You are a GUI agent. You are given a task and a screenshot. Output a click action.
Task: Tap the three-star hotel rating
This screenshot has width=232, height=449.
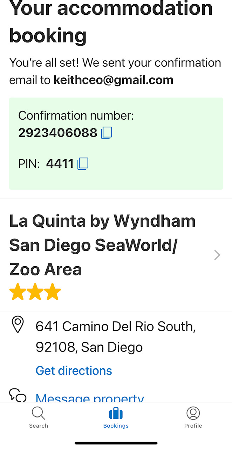pyautogui.click(x=35, y=292)
